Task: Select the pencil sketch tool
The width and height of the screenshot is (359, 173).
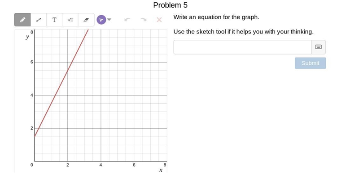Action: (x=22, y=20)
